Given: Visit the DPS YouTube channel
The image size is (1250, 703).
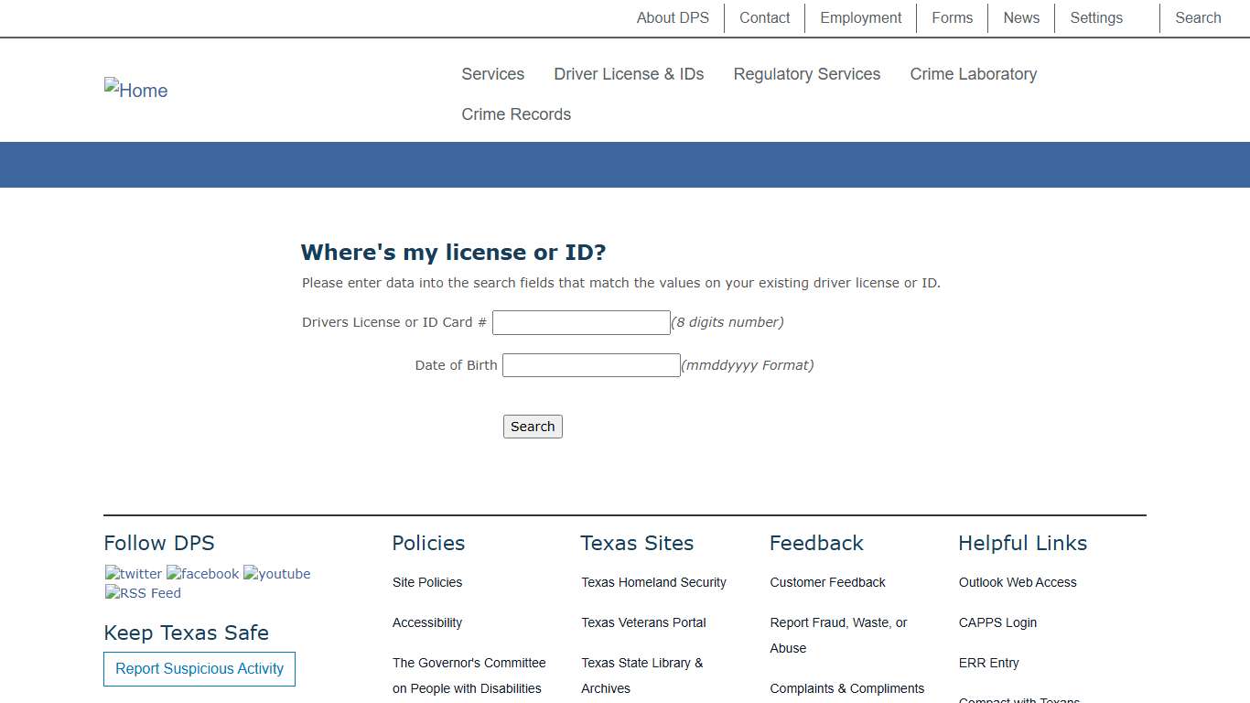Looking at the screenshot, I should [x=276, y=573].
